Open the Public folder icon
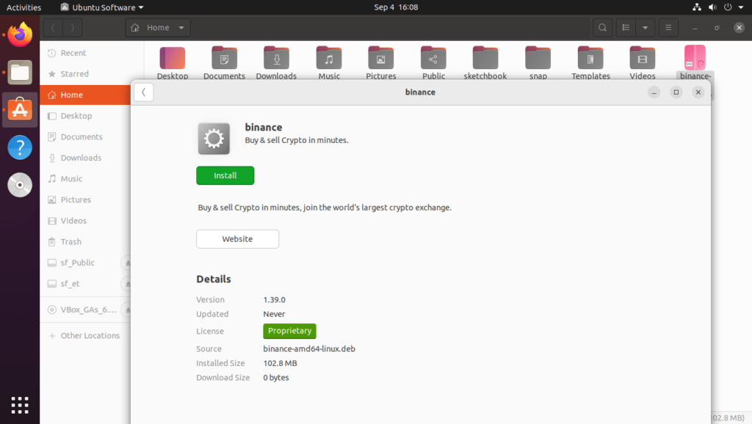This screenshot has height=424, width=752. (x=433, y=63)
